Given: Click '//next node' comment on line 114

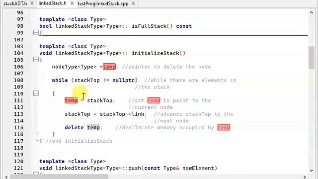Looking at the screenshot, I should coord(171,120).
